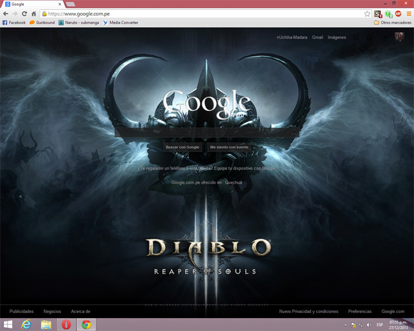This screenshot has height=331, width=414.
Task: Click the padlock security icon in address bar
Action: tap(45, 14)
